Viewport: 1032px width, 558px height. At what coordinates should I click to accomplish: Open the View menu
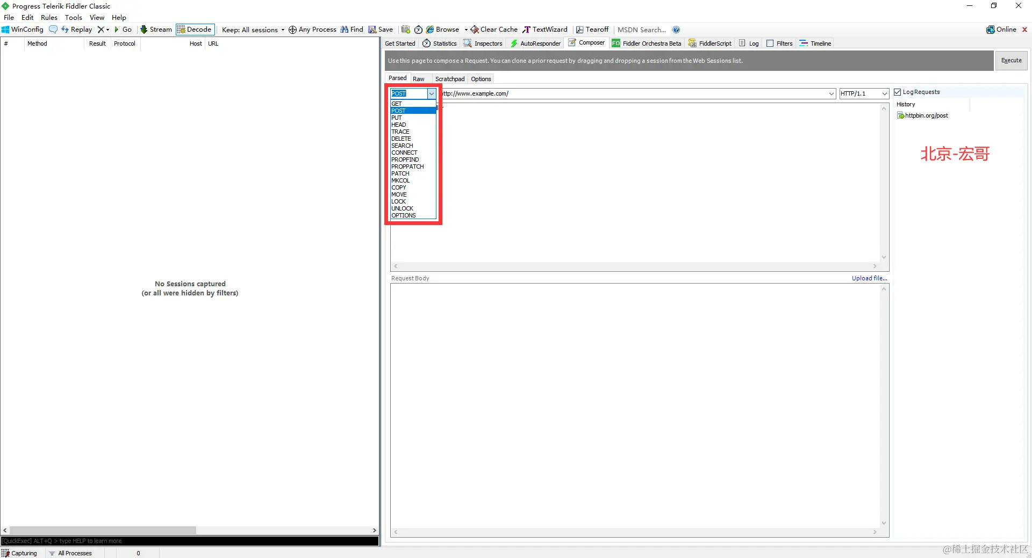97,17
